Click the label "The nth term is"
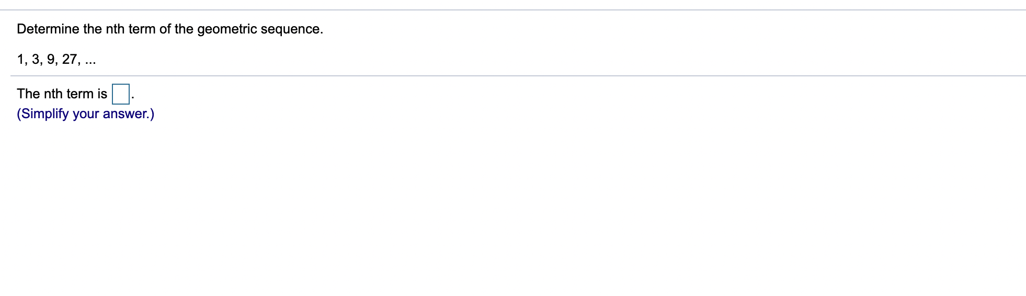 click(x=62, y=94)
